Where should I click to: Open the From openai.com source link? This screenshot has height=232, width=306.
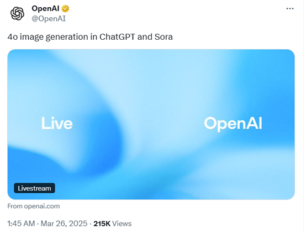[x=34, y=206]
